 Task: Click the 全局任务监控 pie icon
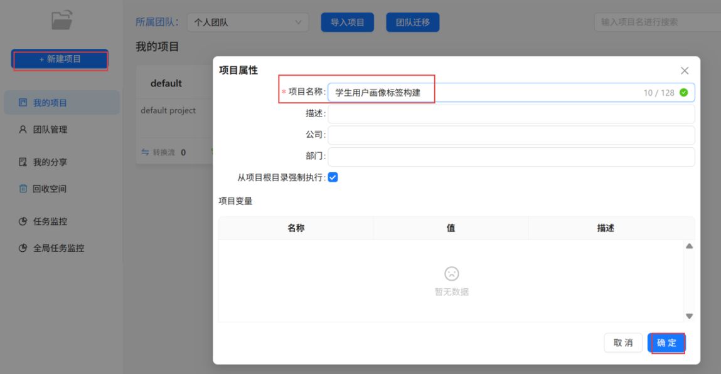(23, 248)
